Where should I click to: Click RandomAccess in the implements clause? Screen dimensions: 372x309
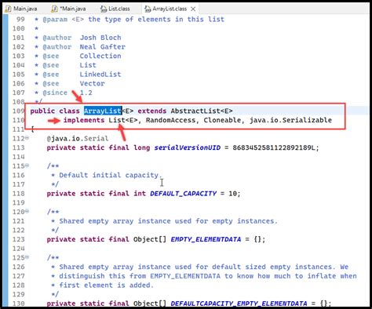pos(170,120)
